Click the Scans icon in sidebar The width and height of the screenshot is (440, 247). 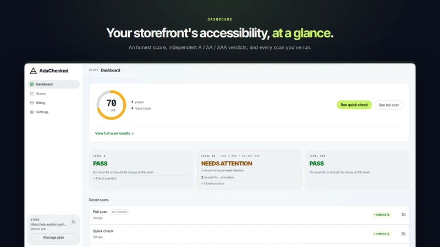[32, 93]
